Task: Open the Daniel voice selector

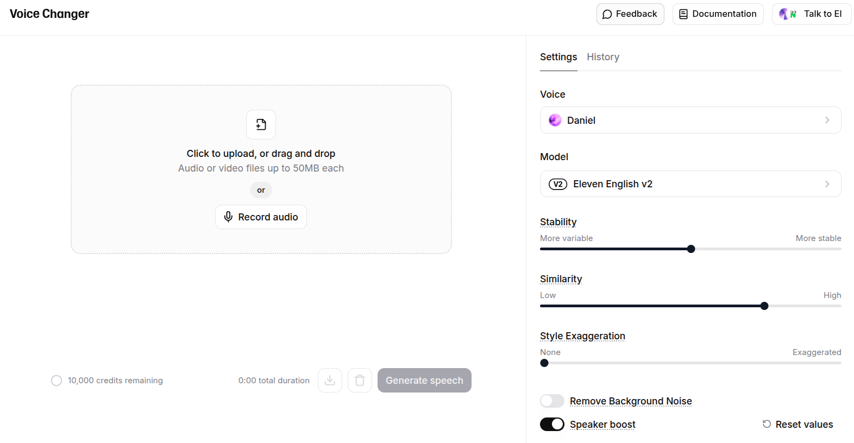Action: (690, 120)
